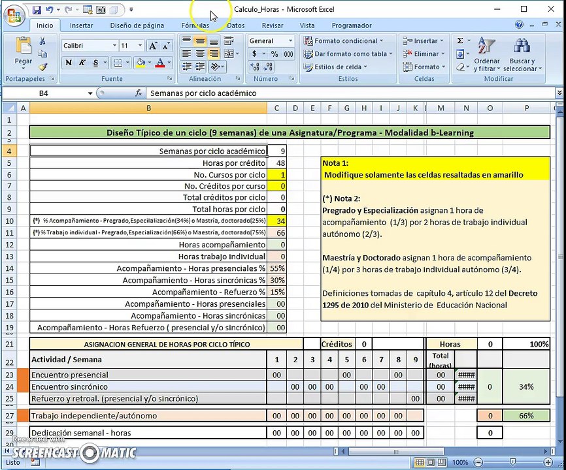The image size is (566, 470).
Task: Select column header C
Action: click(276, 108)
